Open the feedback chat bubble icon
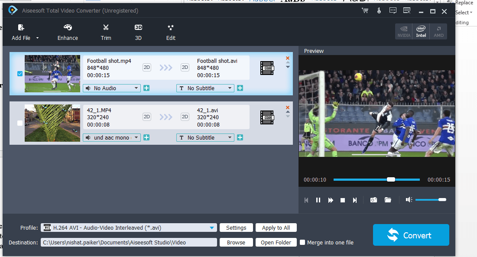 click(x=393, y=11)
